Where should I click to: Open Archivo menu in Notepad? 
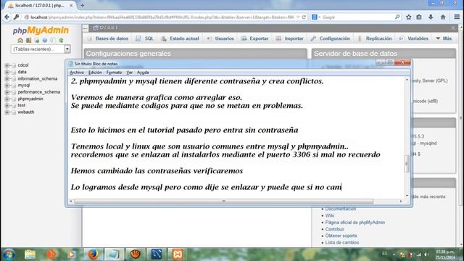pos(77,72)
